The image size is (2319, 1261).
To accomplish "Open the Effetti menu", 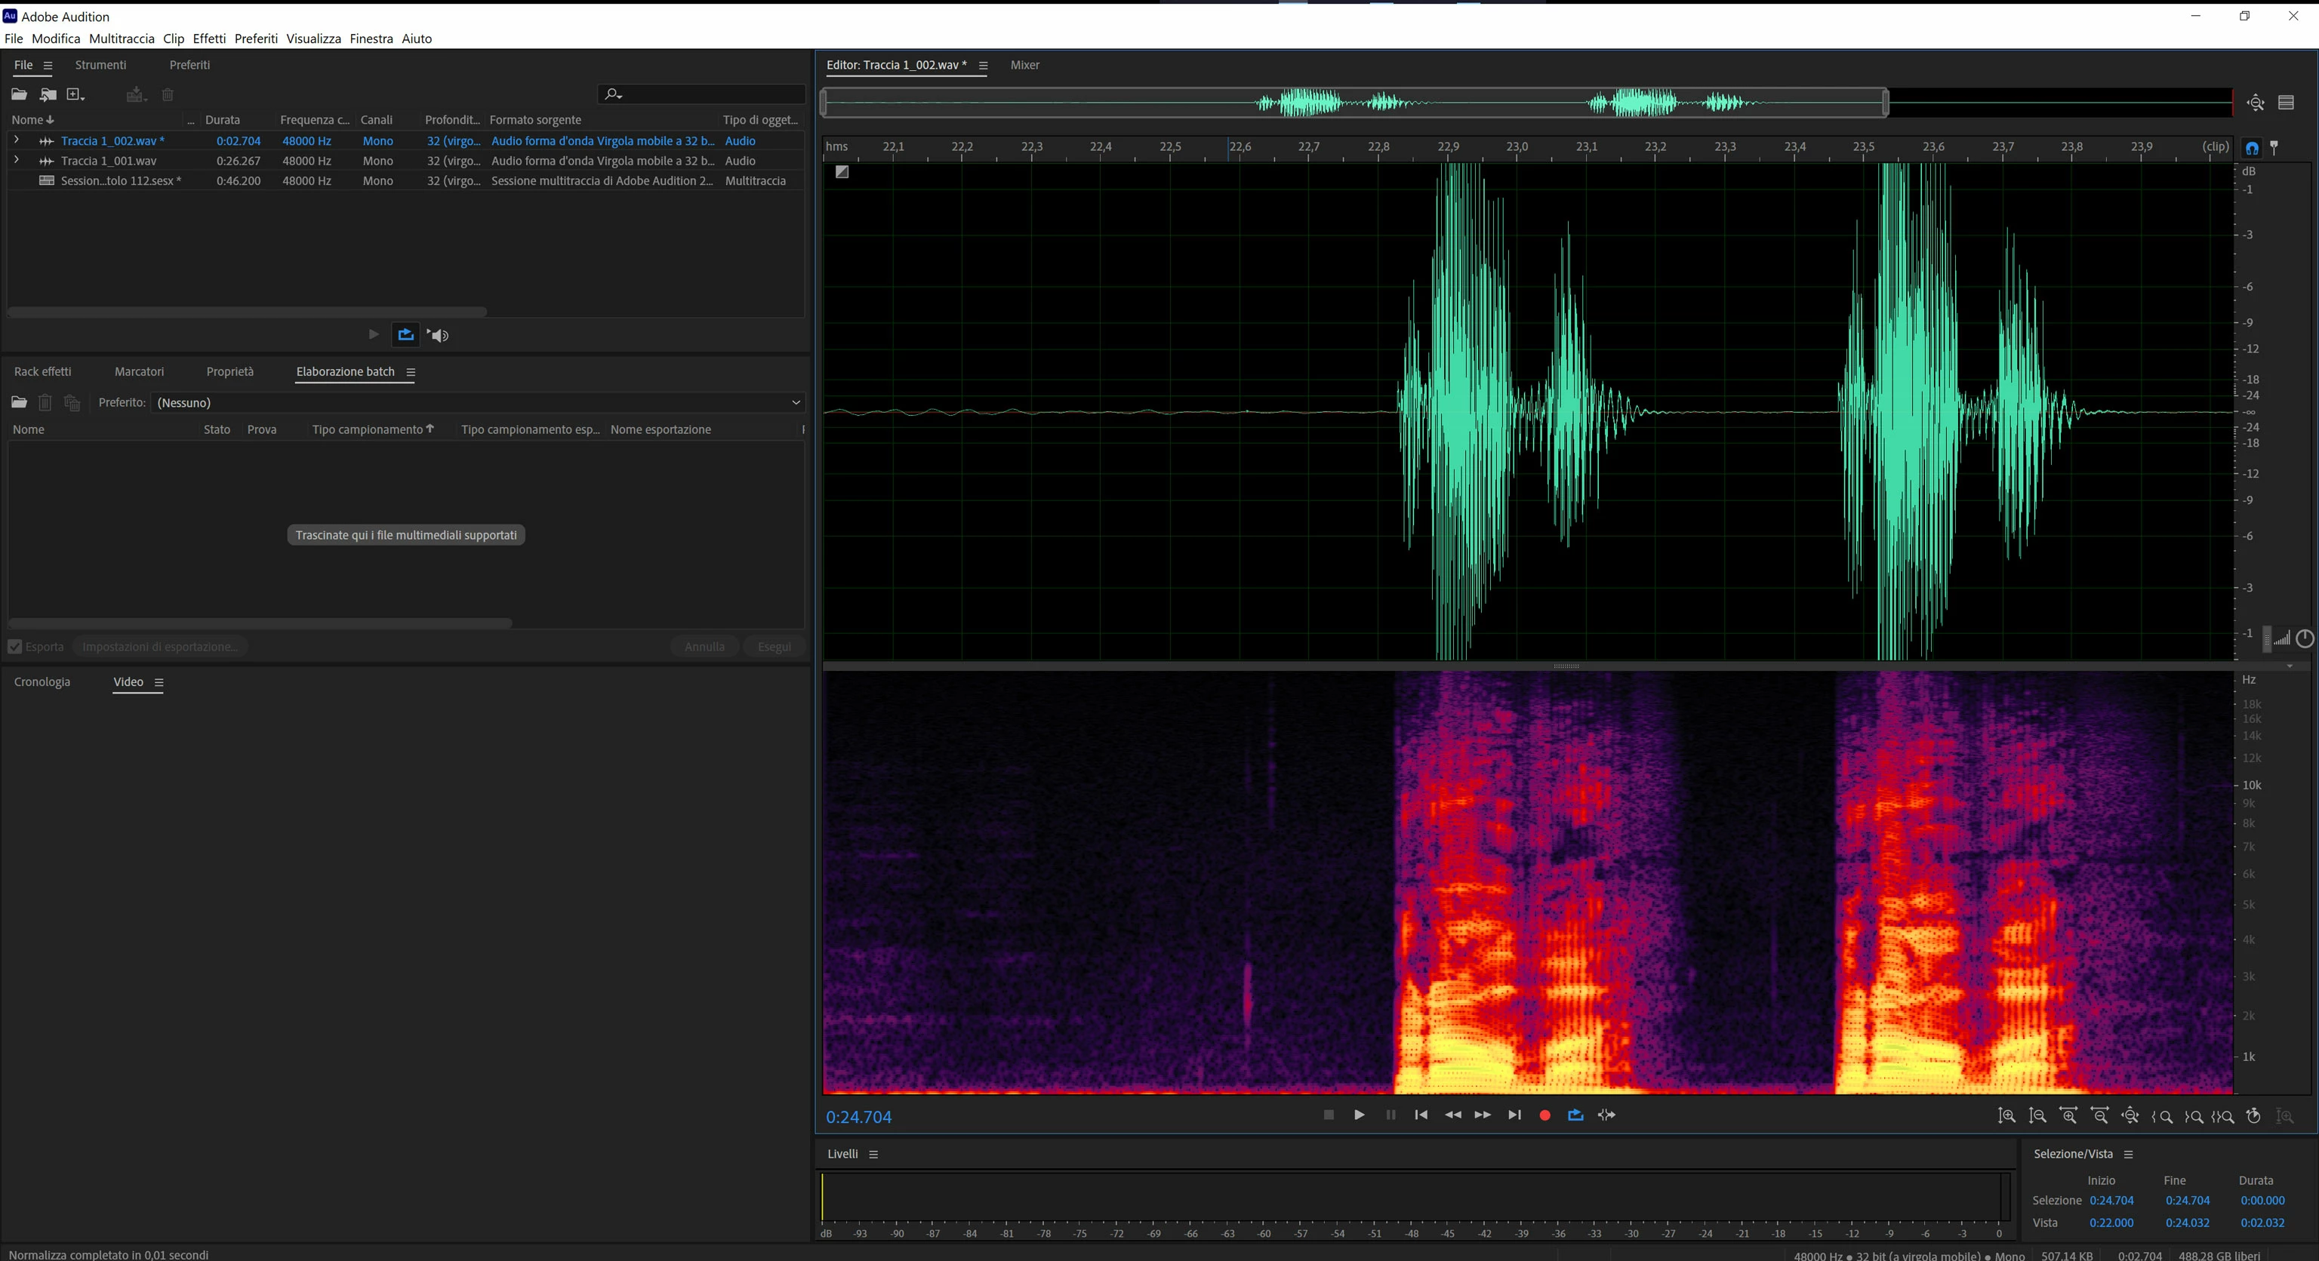I will 209,38.
